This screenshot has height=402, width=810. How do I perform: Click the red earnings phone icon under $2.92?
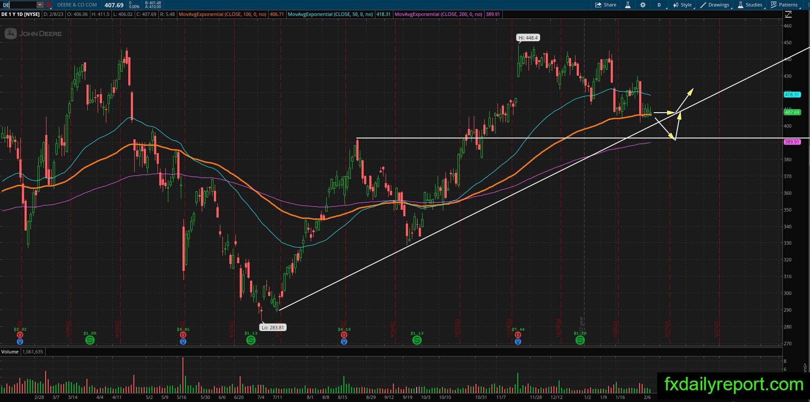(x=20, y=334)
